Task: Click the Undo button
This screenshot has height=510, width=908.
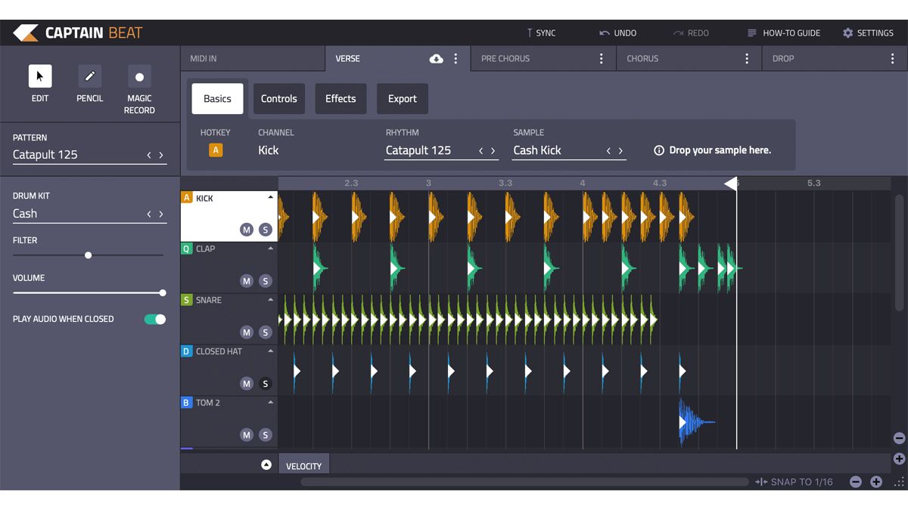Action: pos(618,33)
